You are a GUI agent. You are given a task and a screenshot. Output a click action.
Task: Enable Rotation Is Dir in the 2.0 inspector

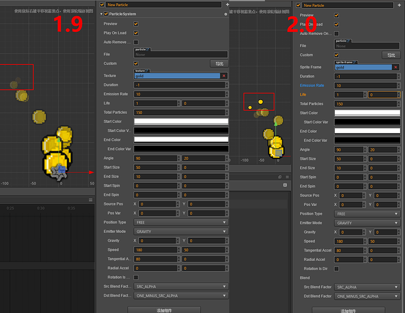coord(337,269)
